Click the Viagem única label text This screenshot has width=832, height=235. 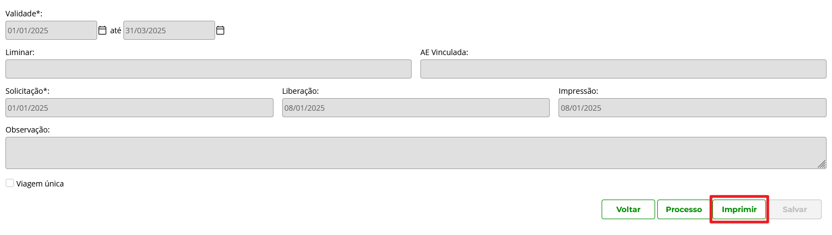click(40, 184)
